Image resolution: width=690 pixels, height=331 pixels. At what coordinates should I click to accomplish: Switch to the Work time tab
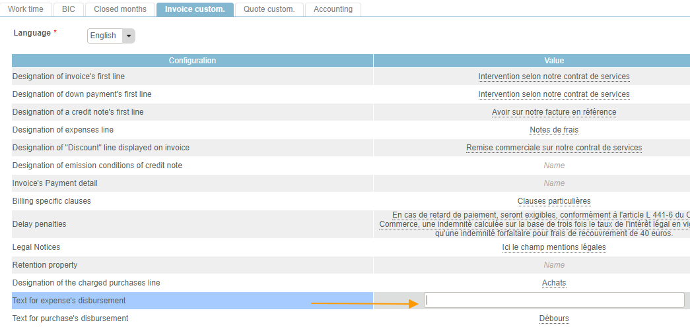point(26,9)
